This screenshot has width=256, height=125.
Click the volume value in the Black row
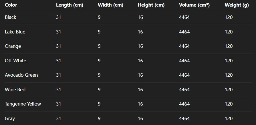[x=184, y=17]
